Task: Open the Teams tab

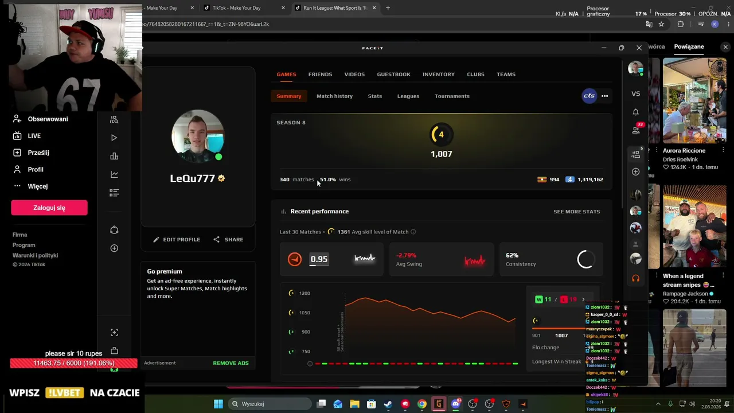Action: click(x=506, y=74)
